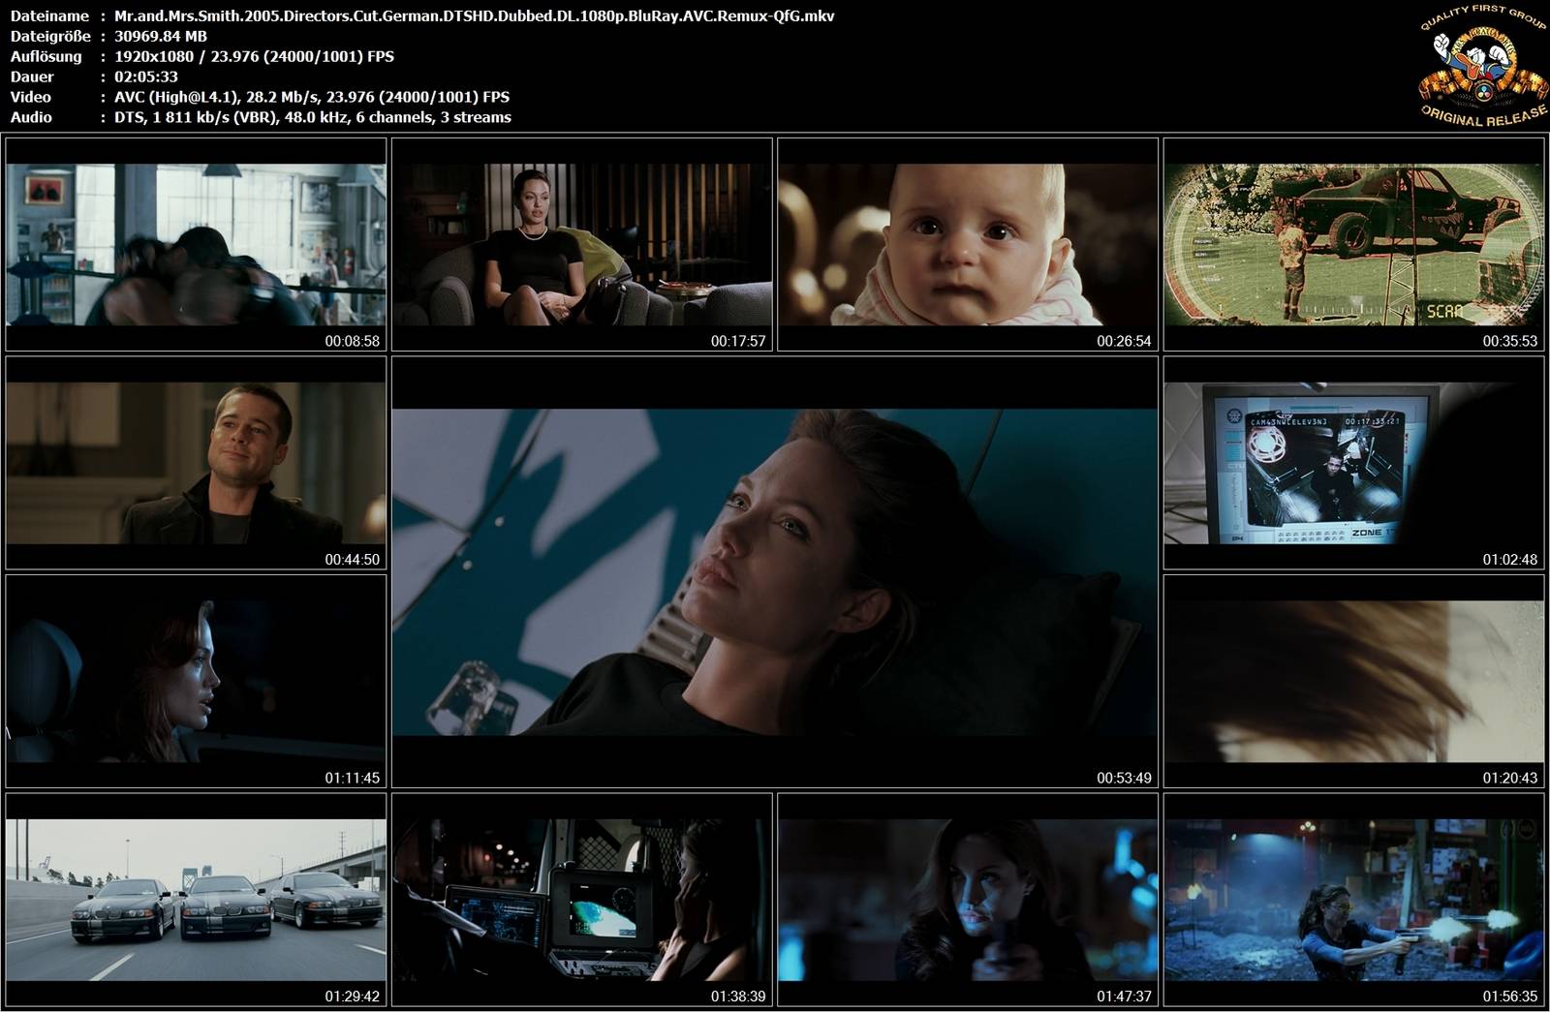Select the file size value 30969.84 MB
The height and width of the screenshot is (1012, 1550).
(161, 36)
